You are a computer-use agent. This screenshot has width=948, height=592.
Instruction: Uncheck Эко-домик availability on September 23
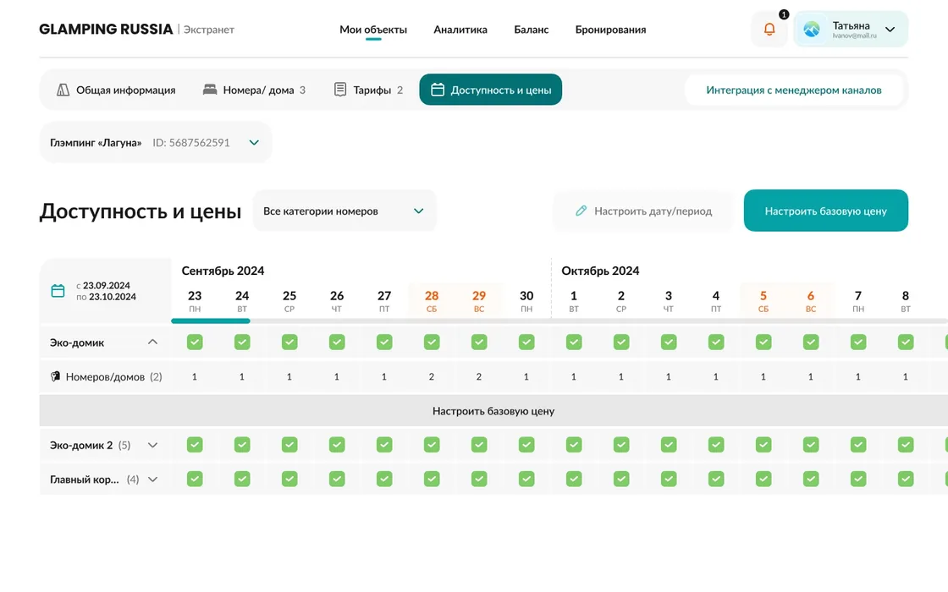coord(195,342)
